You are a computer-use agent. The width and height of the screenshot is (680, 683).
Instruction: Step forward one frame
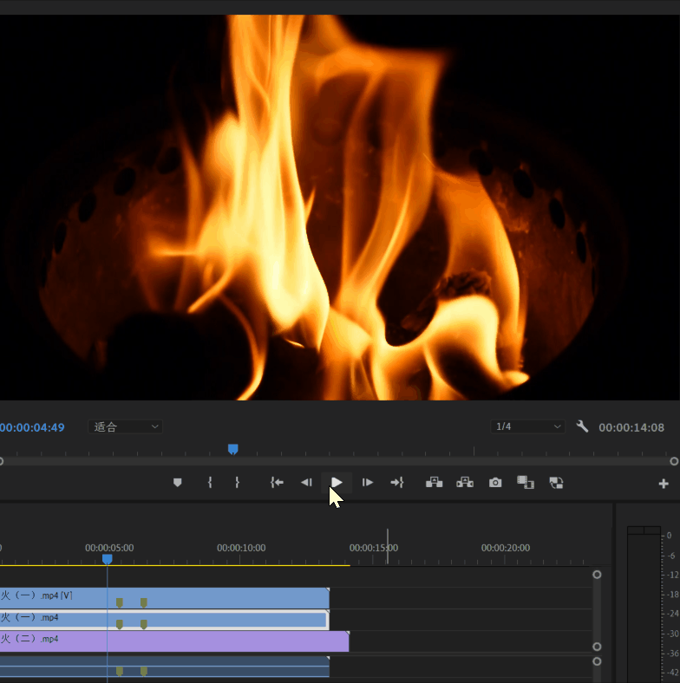click(368, 482)
